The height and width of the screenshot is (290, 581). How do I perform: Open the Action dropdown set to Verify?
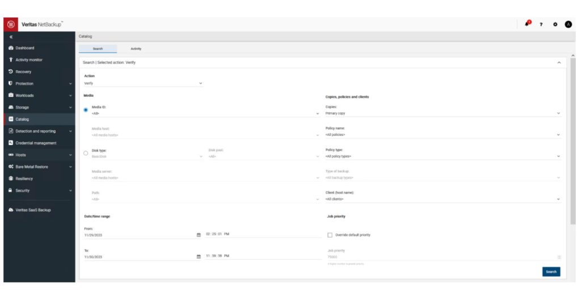[x=144, y=83]
